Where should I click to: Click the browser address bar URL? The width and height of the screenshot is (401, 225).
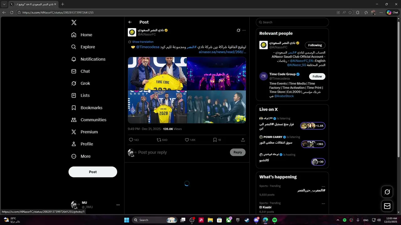(x=58, y=12)
